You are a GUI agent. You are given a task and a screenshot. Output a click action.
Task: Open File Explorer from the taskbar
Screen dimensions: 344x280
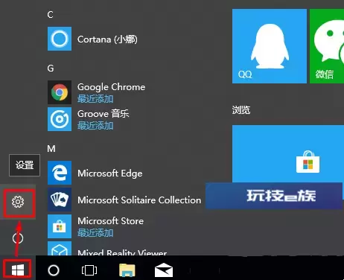pyautogui.click(x=127, y=270)
